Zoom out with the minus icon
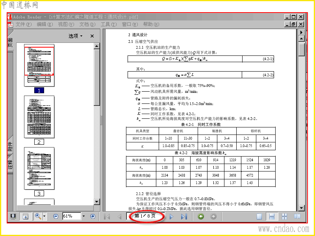 [56, 216]
